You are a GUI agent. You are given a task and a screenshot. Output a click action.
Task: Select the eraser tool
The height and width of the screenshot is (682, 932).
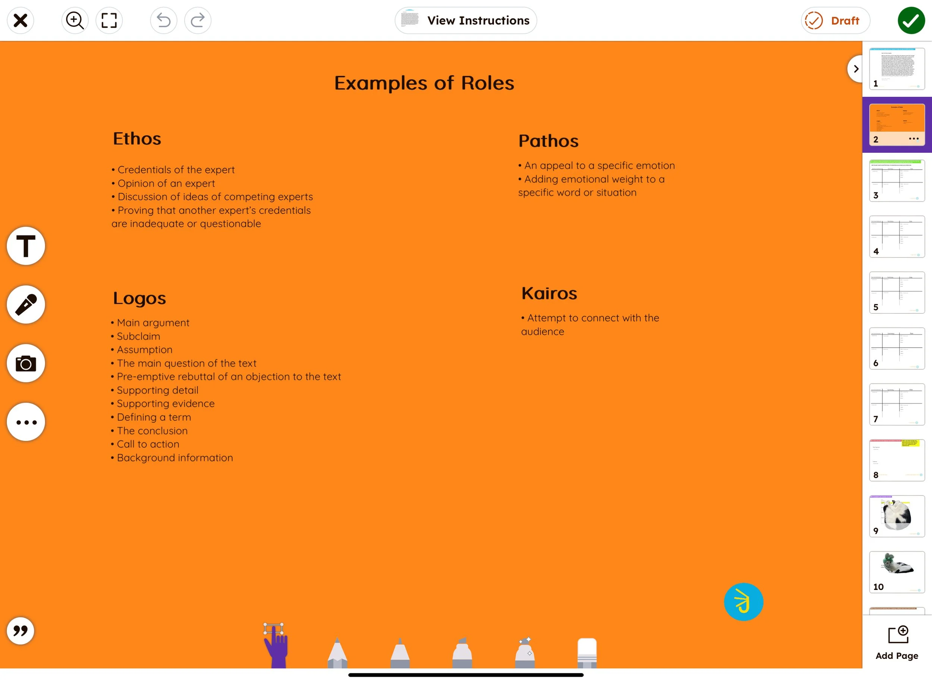(587, 654)
